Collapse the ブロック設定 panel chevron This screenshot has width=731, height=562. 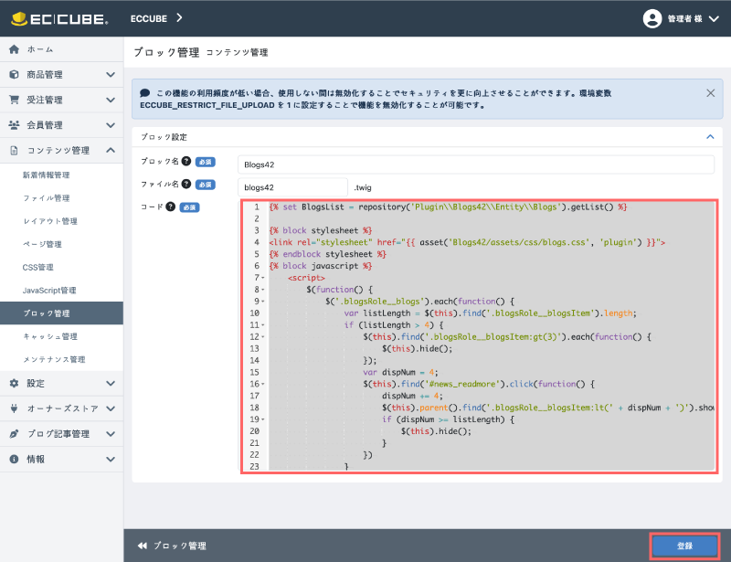point(710,137)
